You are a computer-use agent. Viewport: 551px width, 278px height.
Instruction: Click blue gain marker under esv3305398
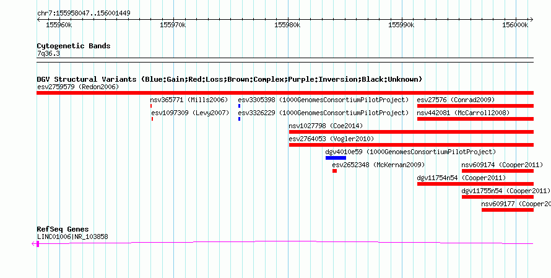240,106
